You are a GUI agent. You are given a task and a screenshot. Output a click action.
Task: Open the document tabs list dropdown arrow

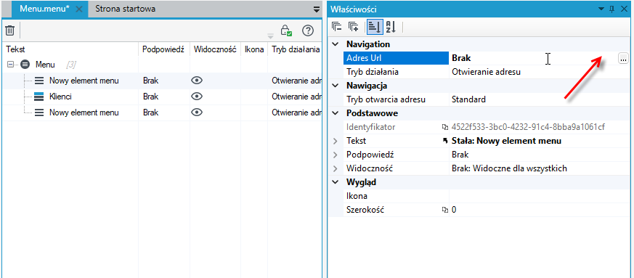tap(317, 9)
